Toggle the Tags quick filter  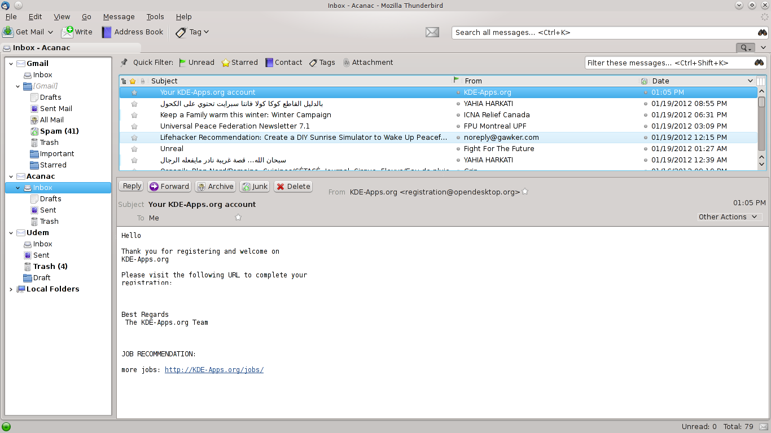coord(322,63)
